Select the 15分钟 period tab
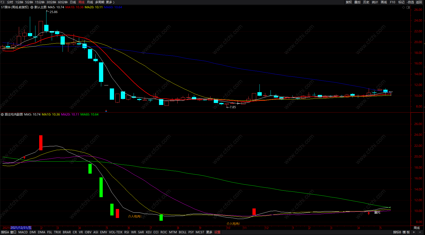Image resolution: width=425 pixels, height=235 pixels. pos(40,2)
